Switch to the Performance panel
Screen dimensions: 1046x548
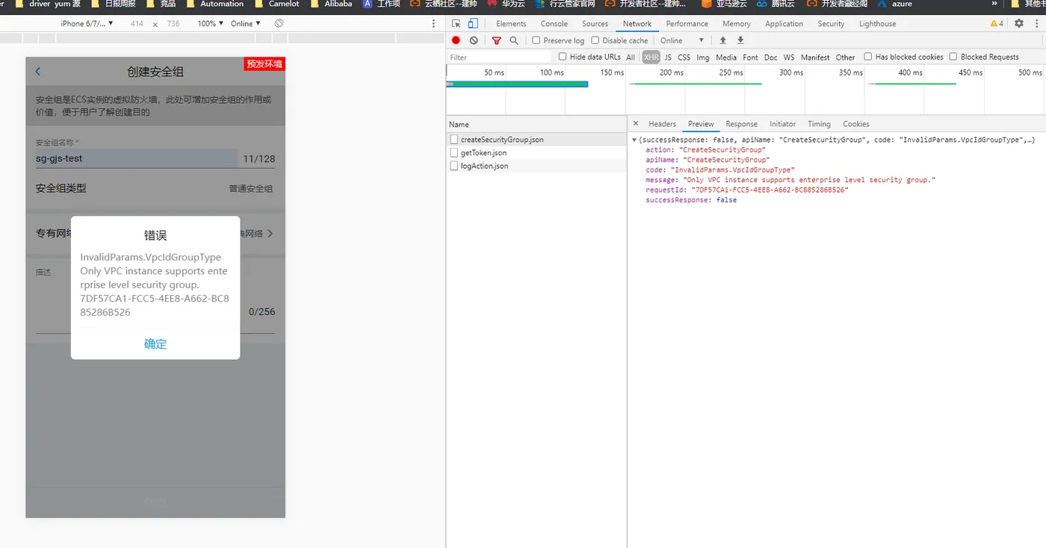(687, 24)
